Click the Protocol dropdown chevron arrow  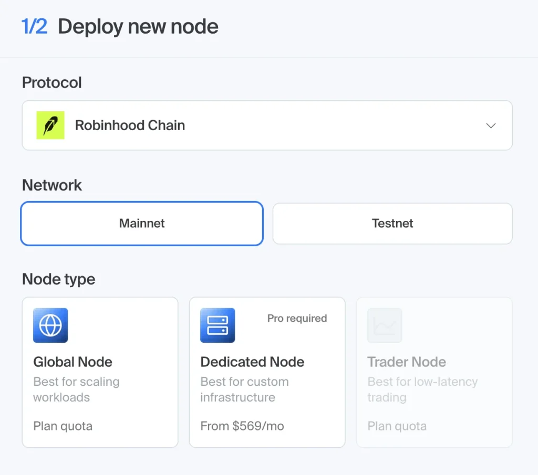pyautogui.click(x=491, y=125)
